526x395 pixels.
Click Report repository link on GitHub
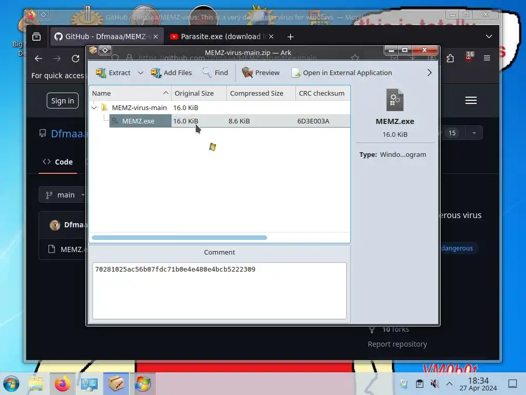(x=397, y=344)
